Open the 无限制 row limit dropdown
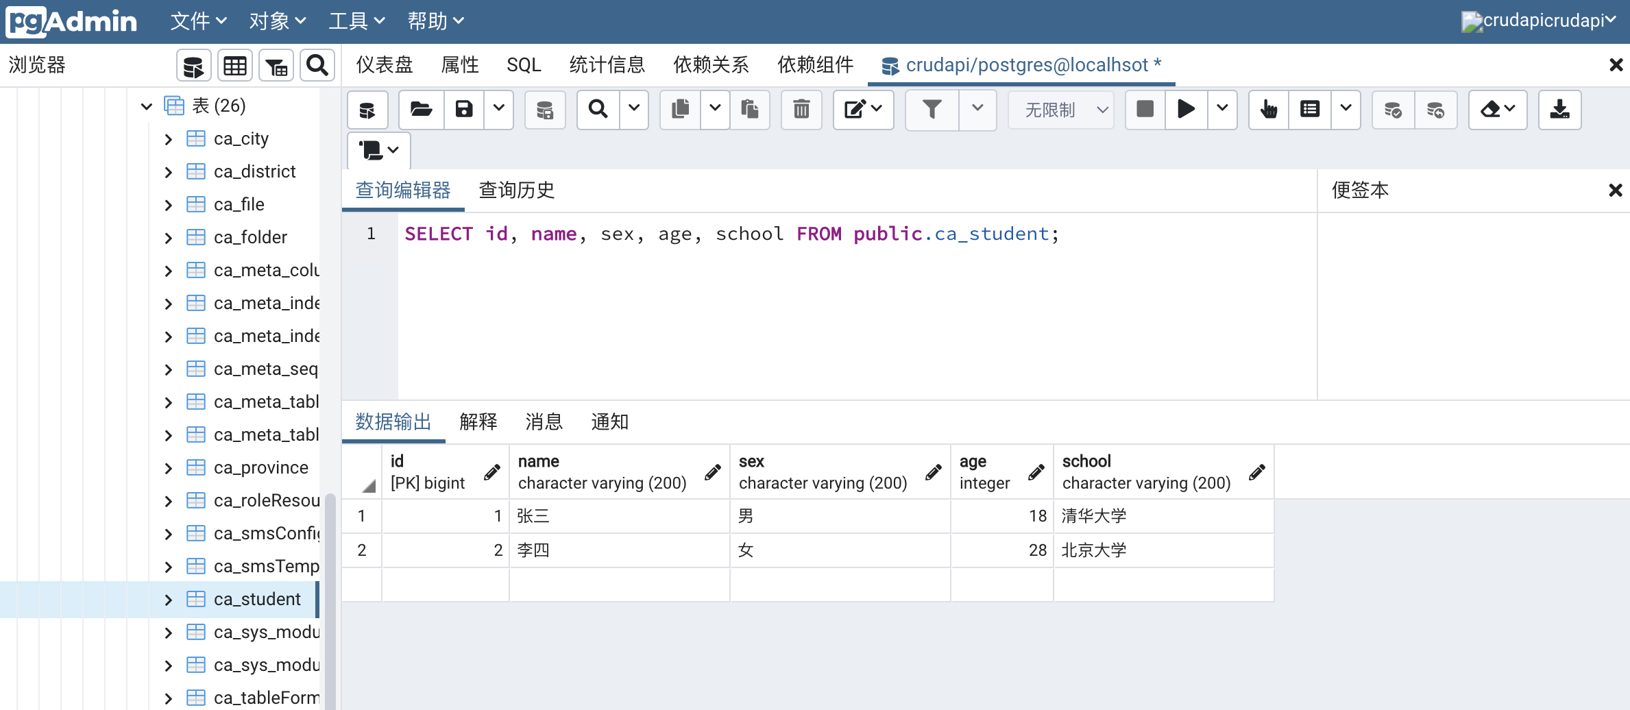 (1061, 110)
